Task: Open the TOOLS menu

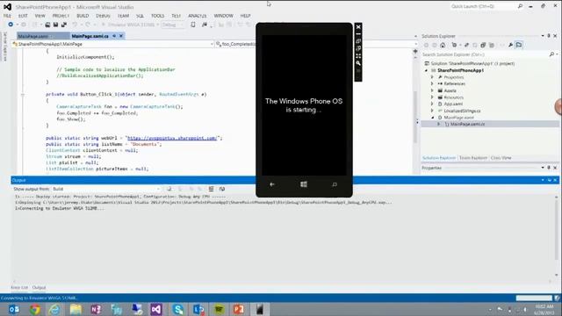Action: click(157, 16)
